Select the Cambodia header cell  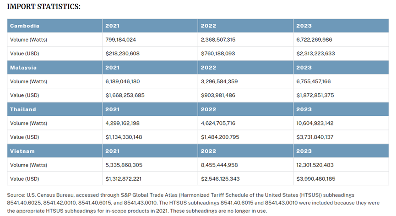click(x=55, y=26)
